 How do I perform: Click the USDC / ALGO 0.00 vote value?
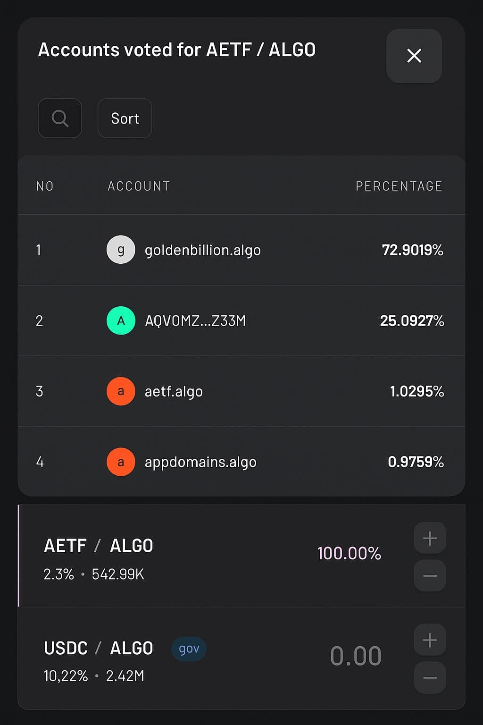click(x=356, y=656)
